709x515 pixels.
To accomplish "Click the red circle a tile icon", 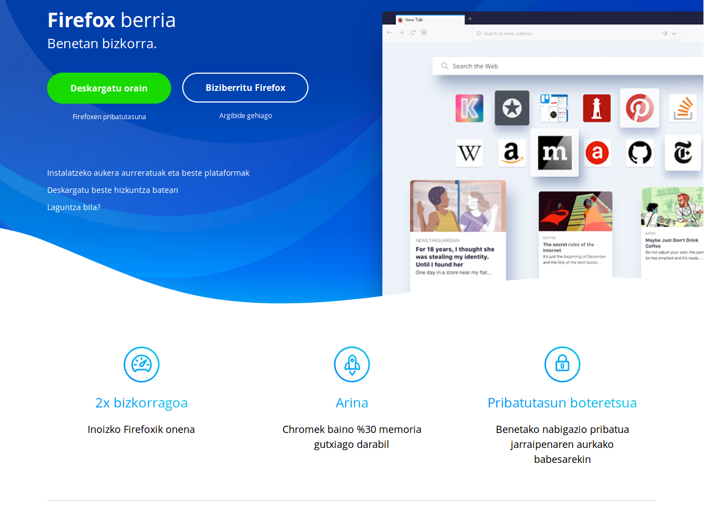I will pos(597,153).
